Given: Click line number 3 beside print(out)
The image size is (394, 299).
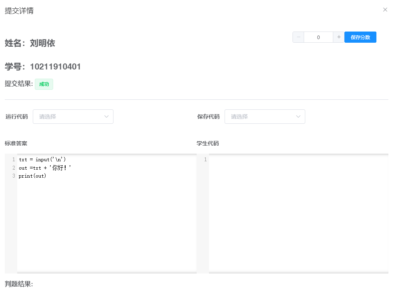Looking at the screenshot, I should (14, 176).
